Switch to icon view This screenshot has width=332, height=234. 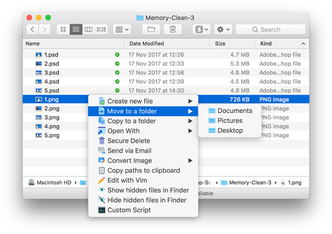click(63, 29)
